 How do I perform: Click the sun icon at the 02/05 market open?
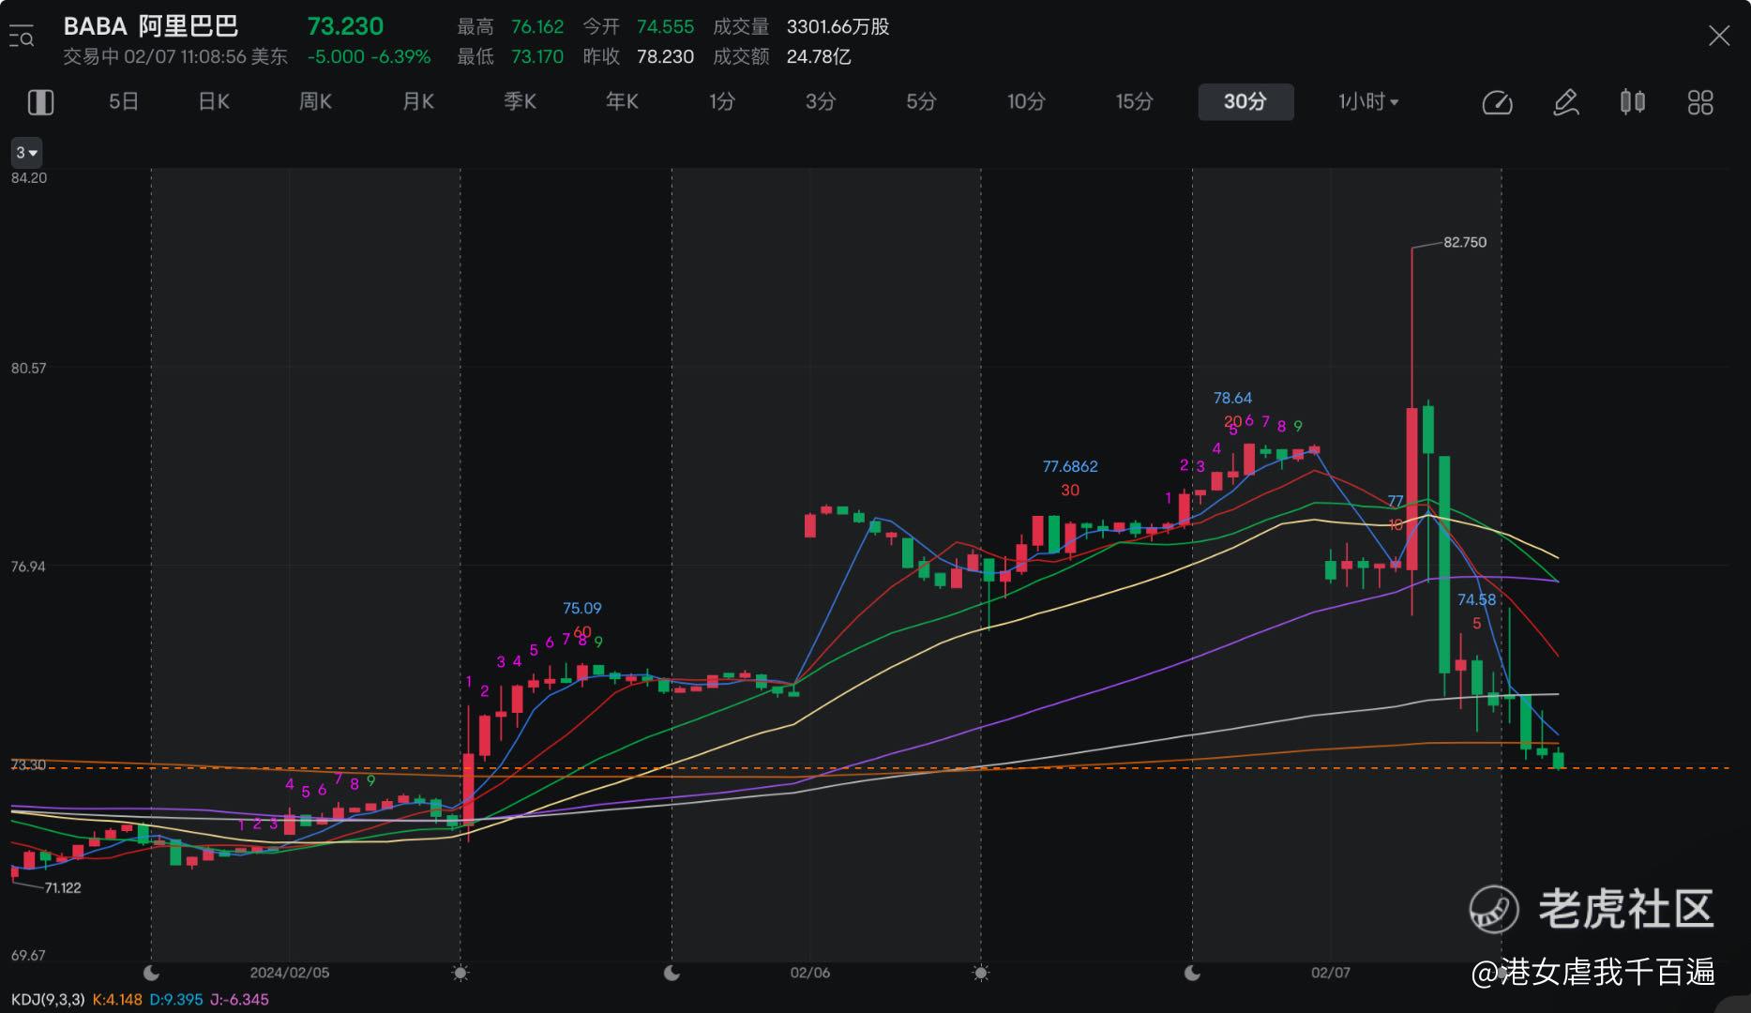pyautogui.click(x=460, y=973)
